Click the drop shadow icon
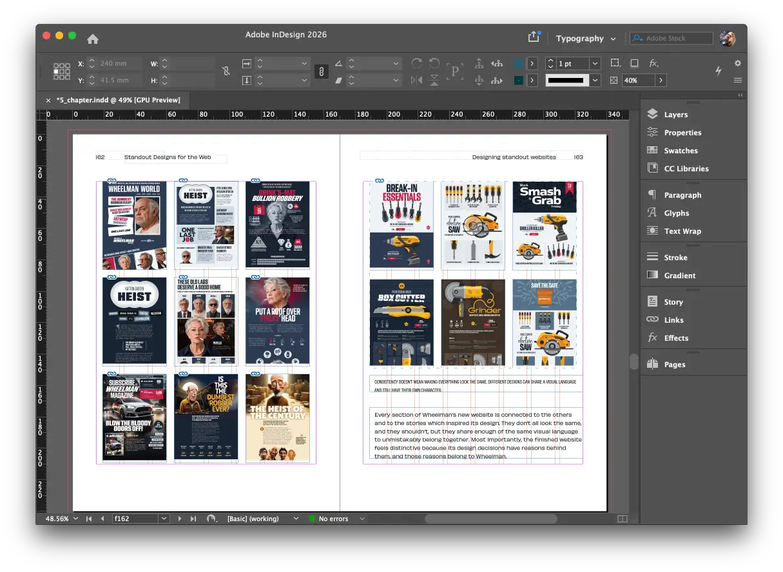783x572 pixels. 635,63
